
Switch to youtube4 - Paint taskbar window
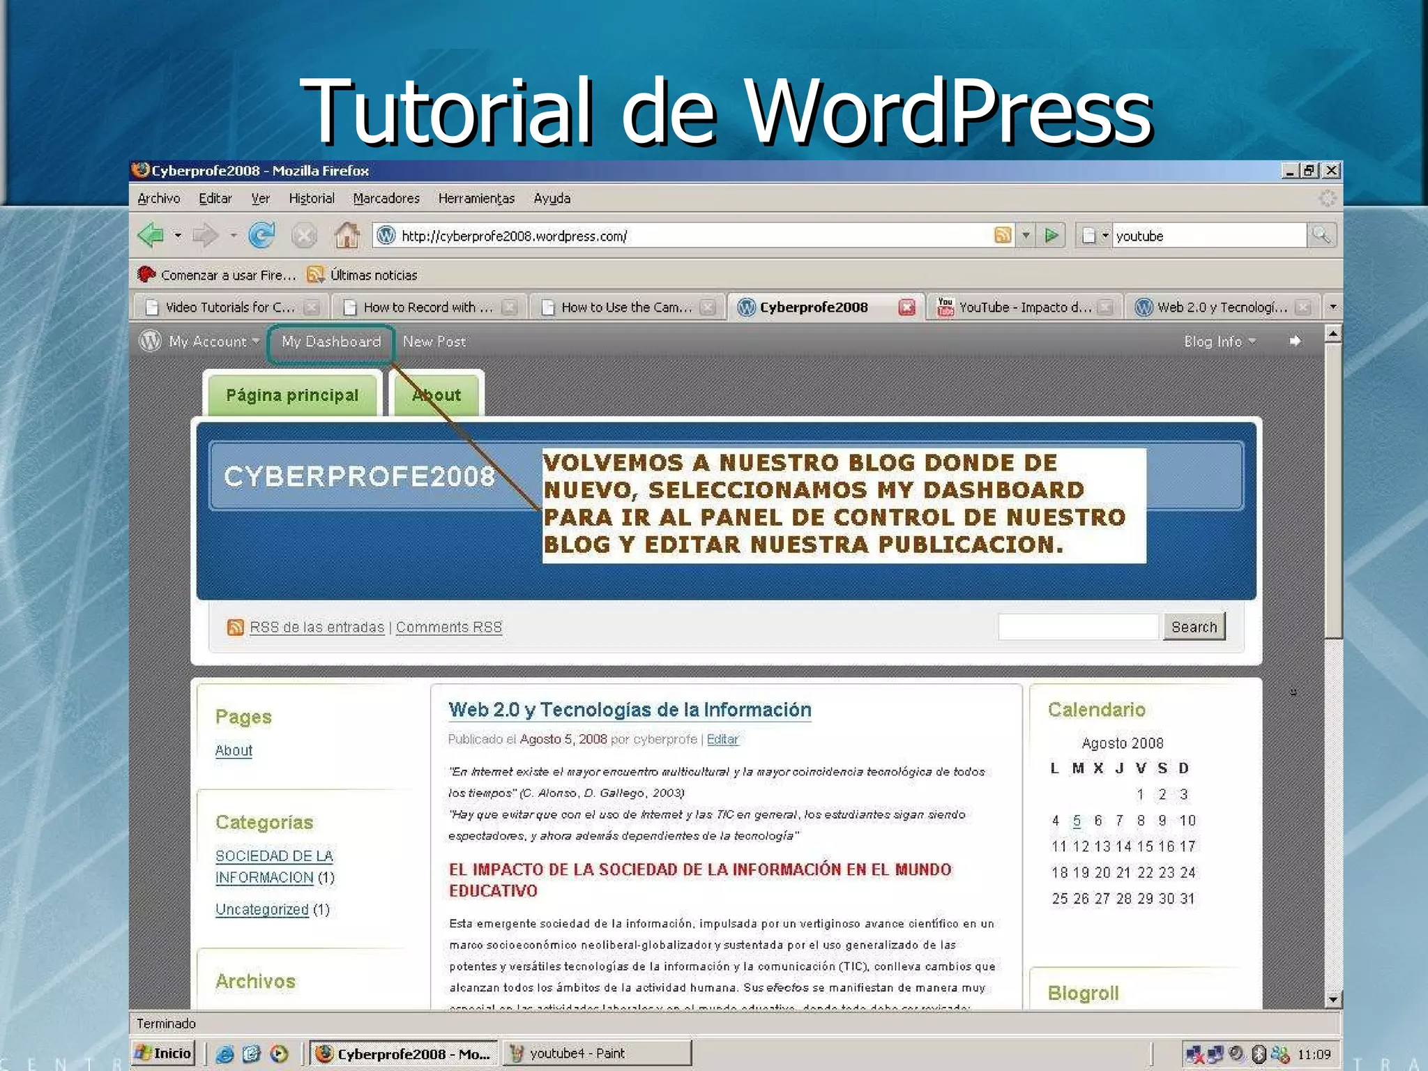pyautogui.click(x=598, y=1054)
